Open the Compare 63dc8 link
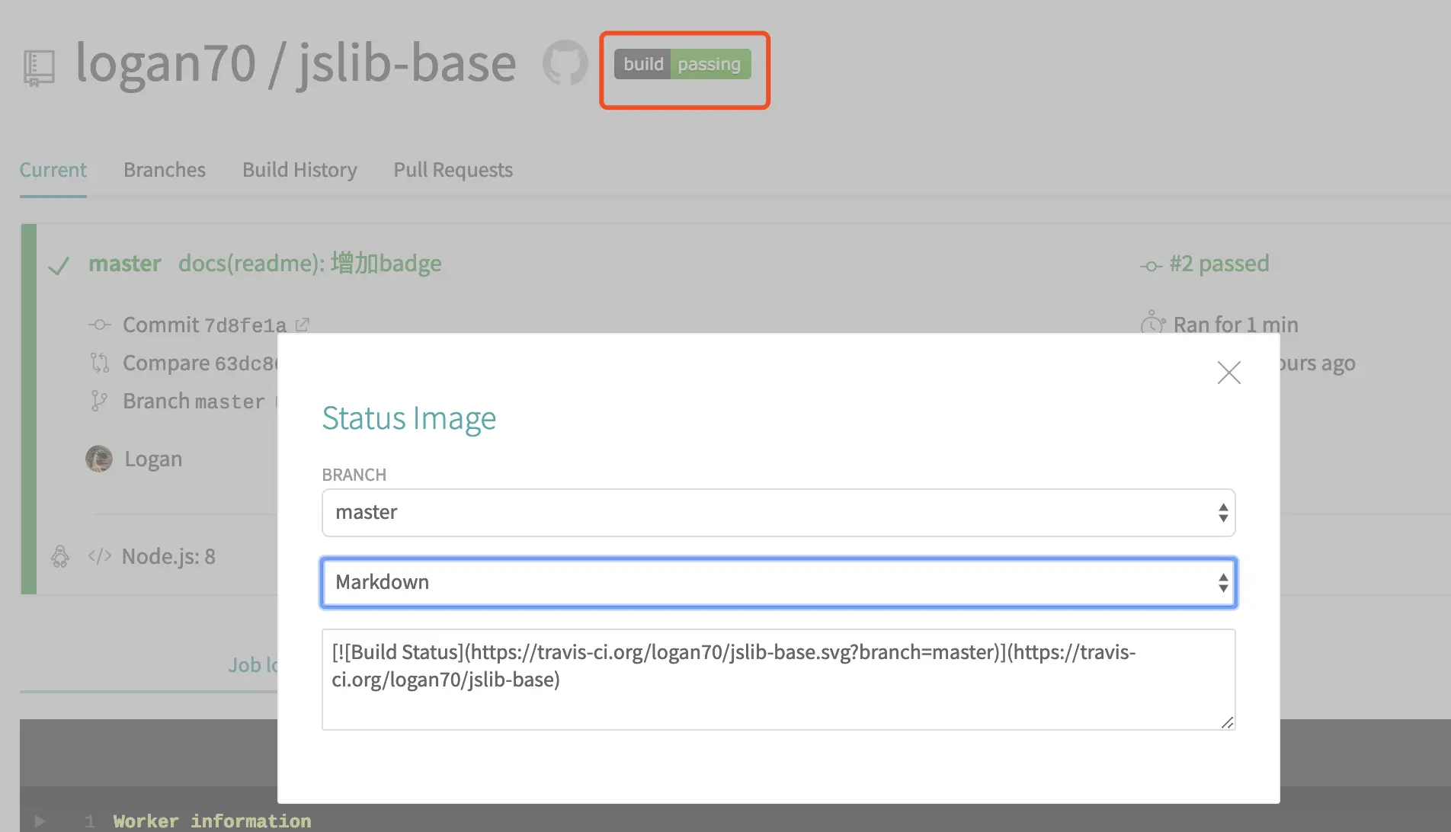The width and height of the screenshot is (1451, 832). (x=200, y=363)
